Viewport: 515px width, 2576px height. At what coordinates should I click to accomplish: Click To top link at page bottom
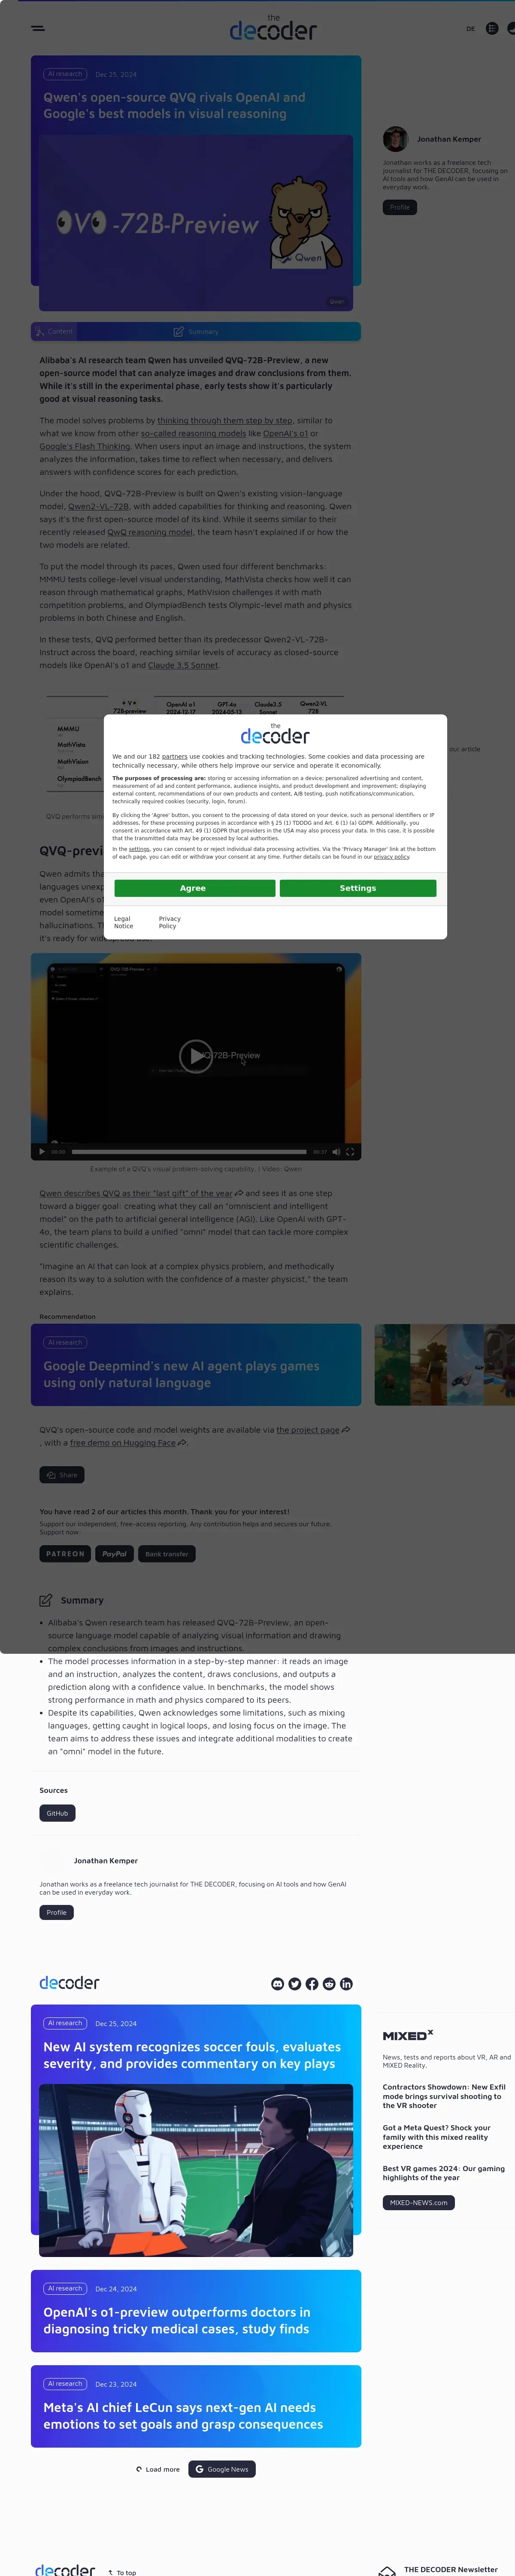(x=122, y=2572)
